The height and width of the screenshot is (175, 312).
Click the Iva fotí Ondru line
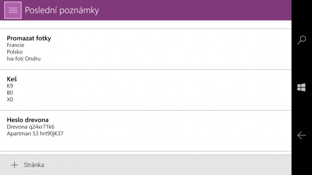tap(24, 59)
